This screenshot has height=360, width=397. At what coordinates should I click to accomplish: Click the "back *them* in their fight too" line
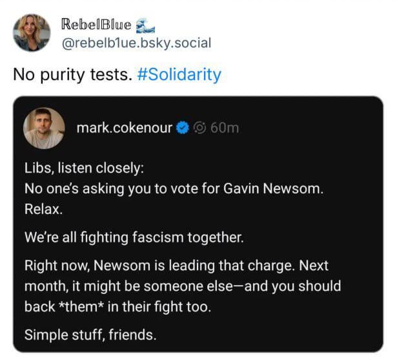point(117,306)
